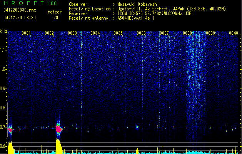
Task: Click the Ogata-vill. Akita-Pref. JAPAN location text
Action: pyautogui.click(x=172, y=9)
